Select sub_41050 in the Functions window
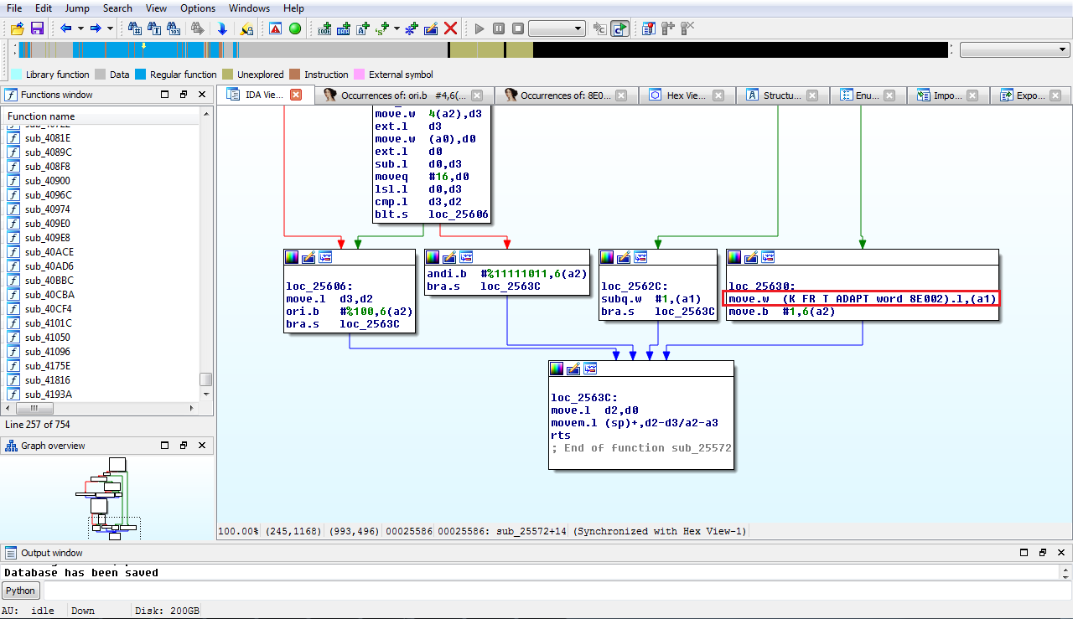 48,338
